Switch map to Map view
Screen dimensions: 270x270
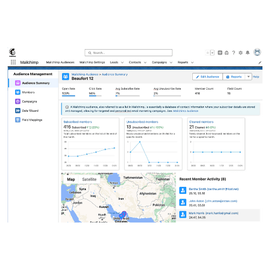coord(71,179)
